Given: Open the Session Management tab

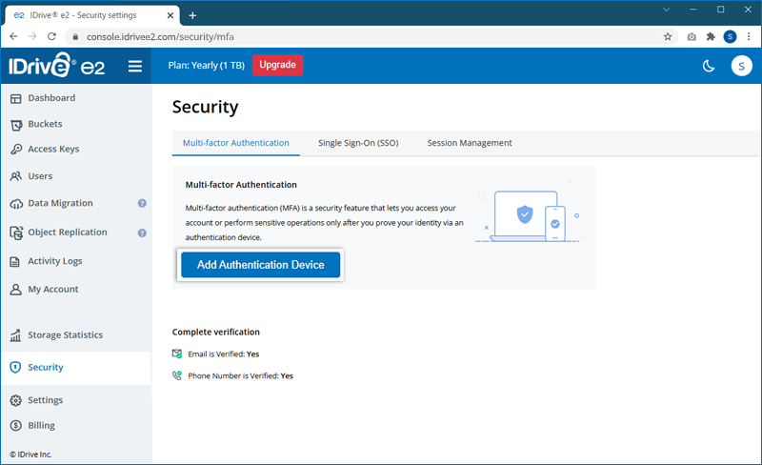Looking at the screenshot, I should tap(470, 143).
